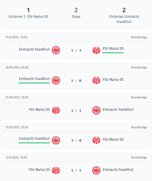152x181 pixels.
Task: Click Eintracht Frankfurt crest in 13.05.2023 match
Action: (56, 140)
